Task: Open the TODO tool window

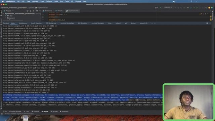Action: pos(27,111)
